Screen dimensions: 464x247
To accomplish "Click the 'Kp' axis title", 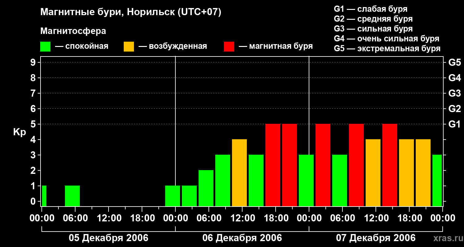I will [x=19, y=132].
